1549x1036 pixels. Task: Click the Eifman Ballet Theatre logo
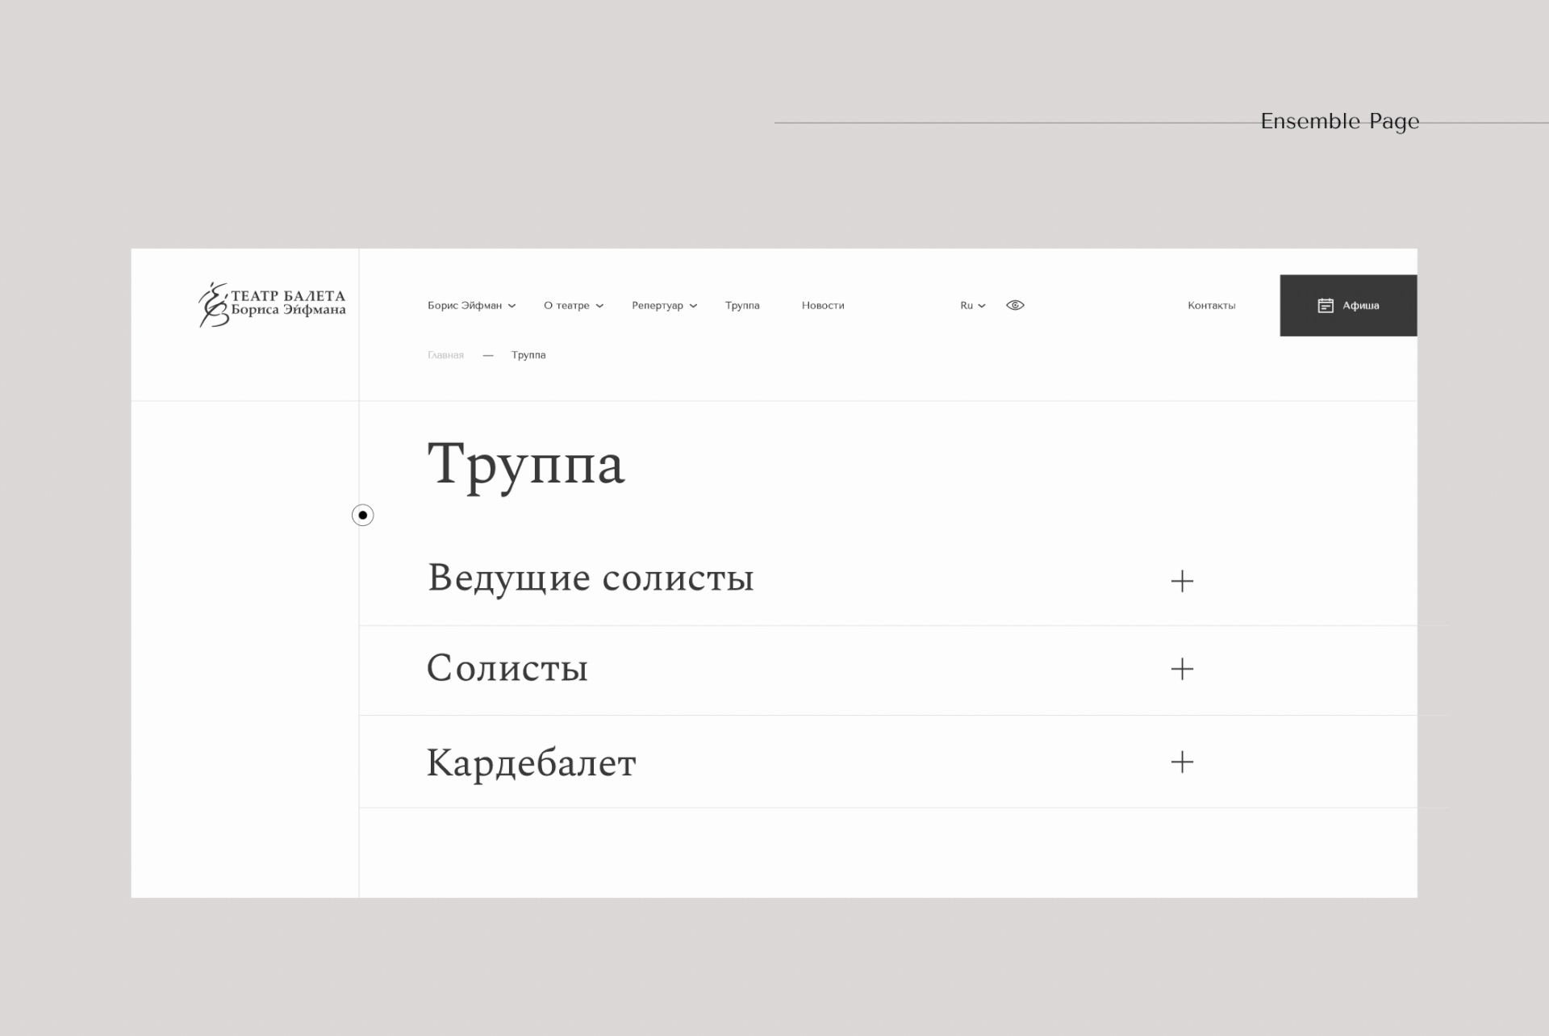272,304
